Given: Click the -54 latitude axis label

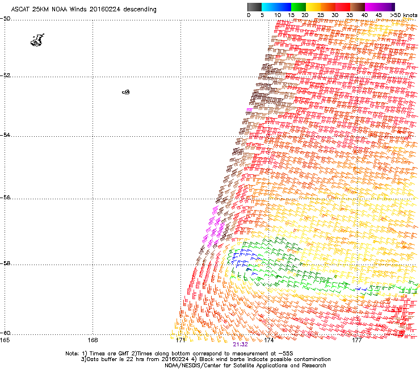Looking at the screenshot, I should [x=5, y=135].
